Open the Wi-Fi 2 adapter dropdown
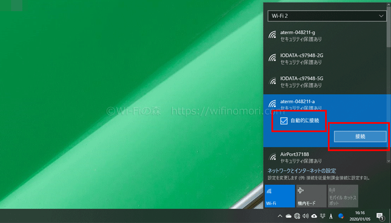This screenshot has height=223, width=391. pyautogui.click(x=327, y=16)
